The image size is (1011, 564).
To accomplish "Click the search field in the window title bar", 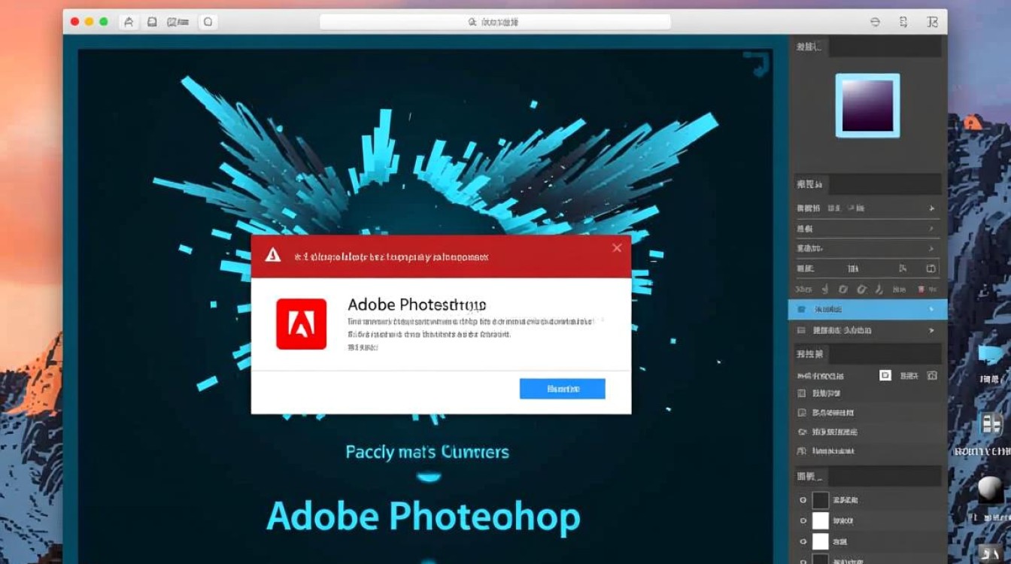I will 494,22.
